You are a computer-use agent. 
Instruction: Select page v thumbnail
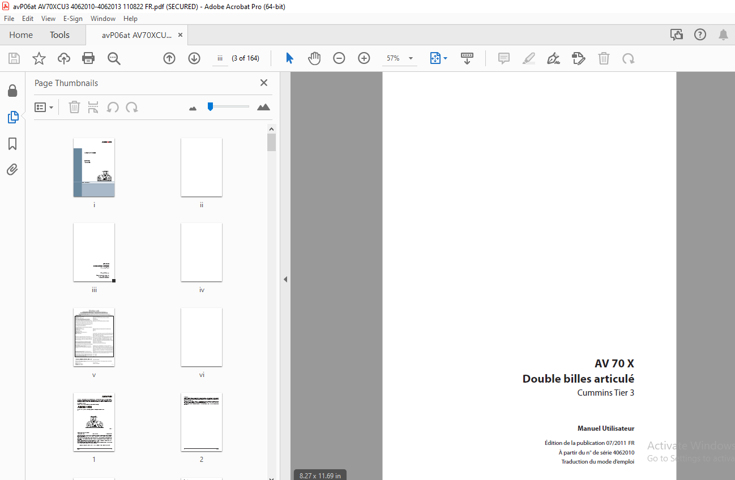(94, 337)
